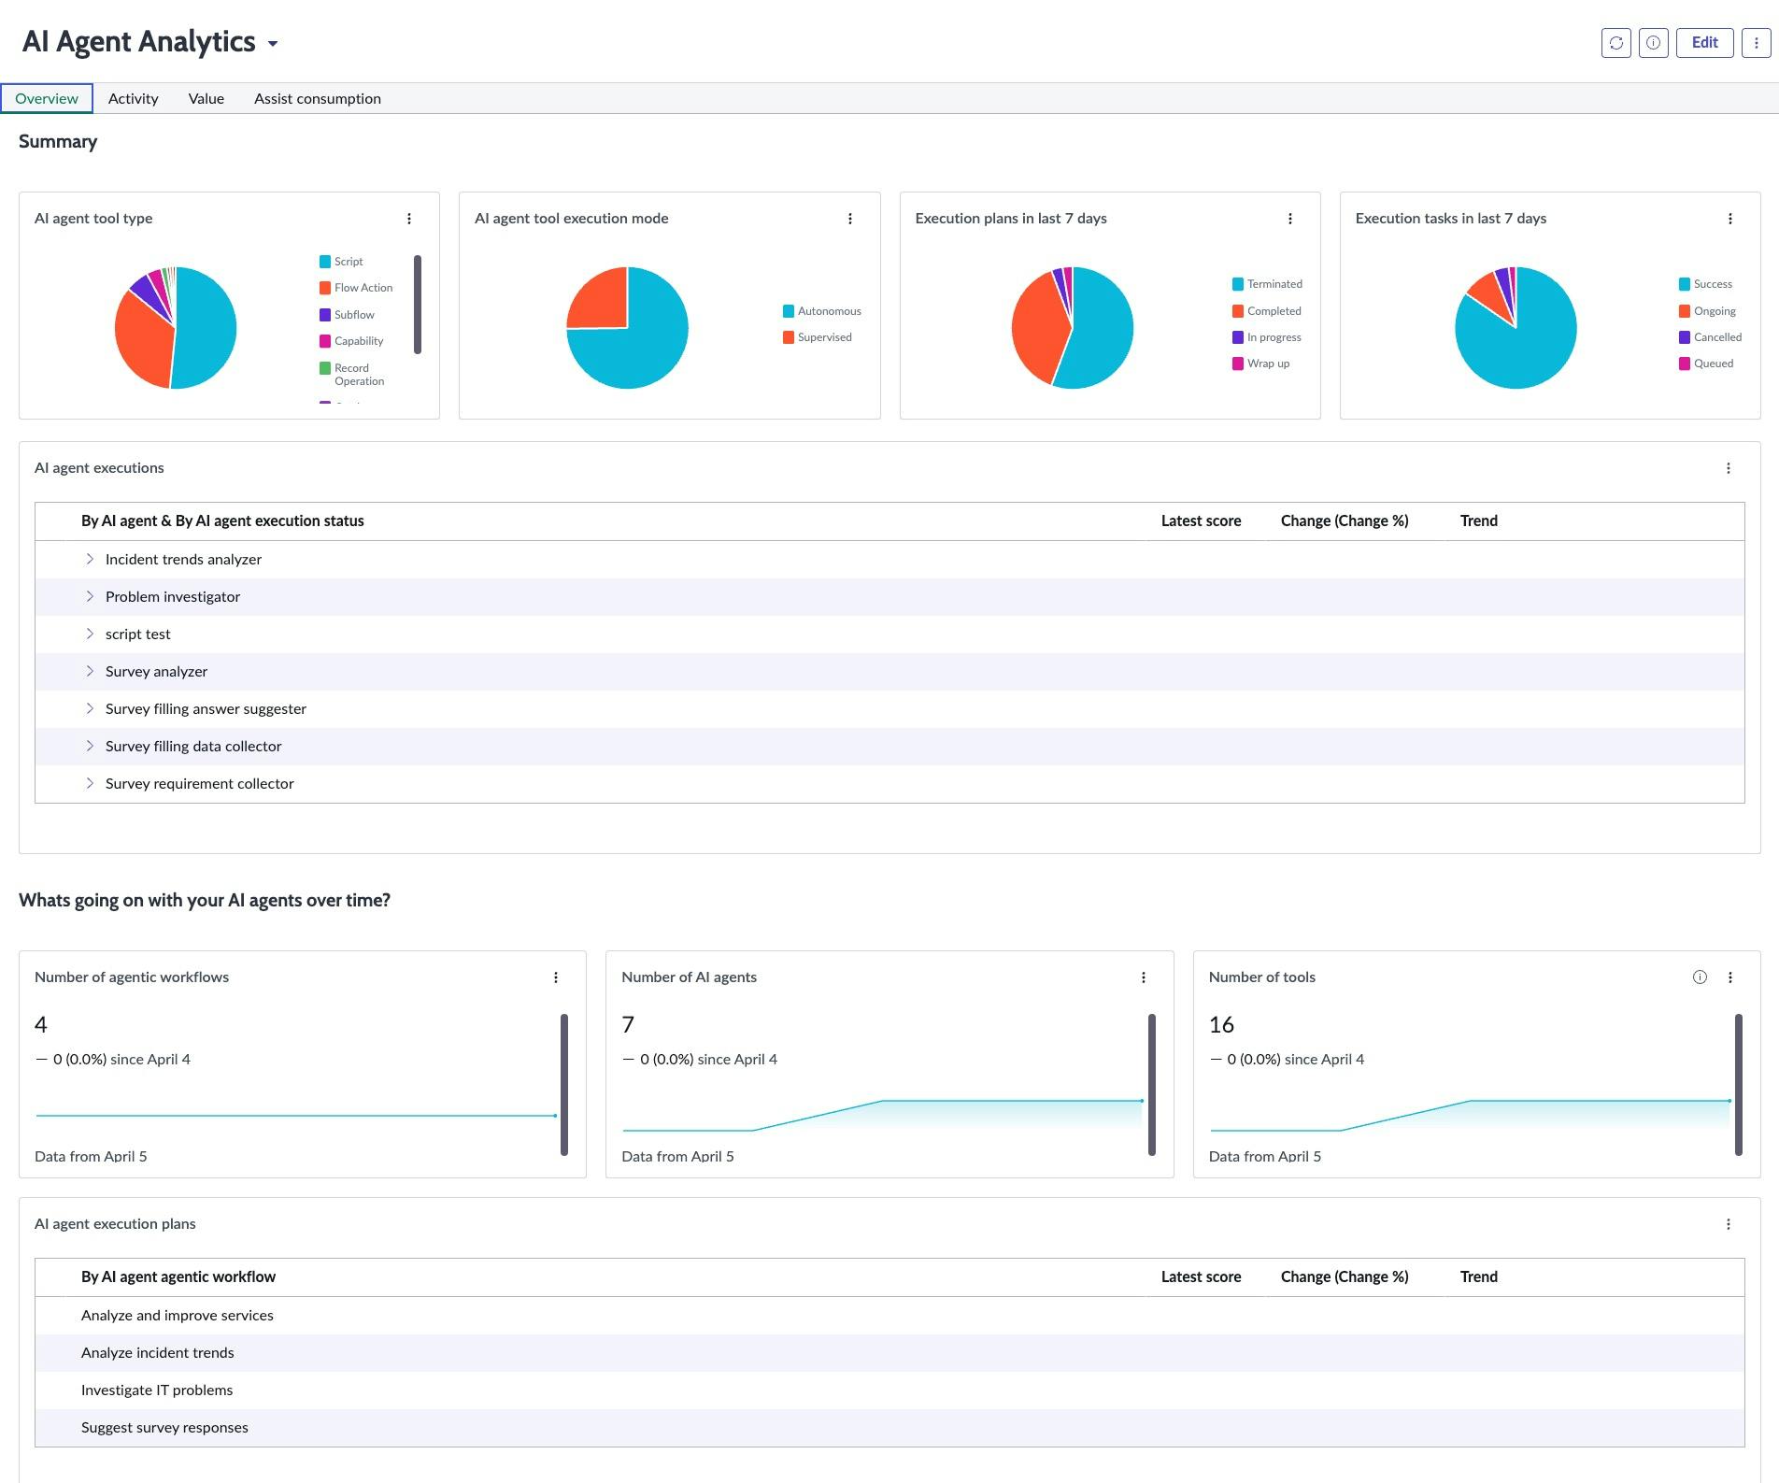Open the refresh icon in the top toolbar

pos(1615,43)
